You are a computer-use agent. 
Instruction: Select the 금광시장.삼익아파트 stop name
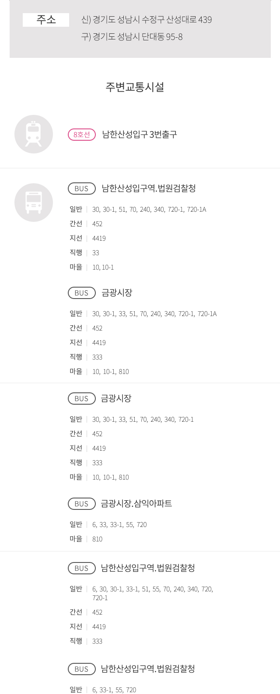(136, 504)
